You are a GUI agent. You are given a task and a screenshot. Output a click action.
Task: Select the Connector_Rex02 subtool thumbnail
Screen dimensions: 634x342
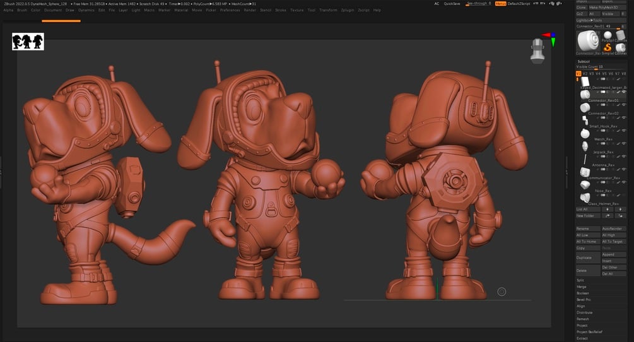pyautogui.click(x=585, y=107)
